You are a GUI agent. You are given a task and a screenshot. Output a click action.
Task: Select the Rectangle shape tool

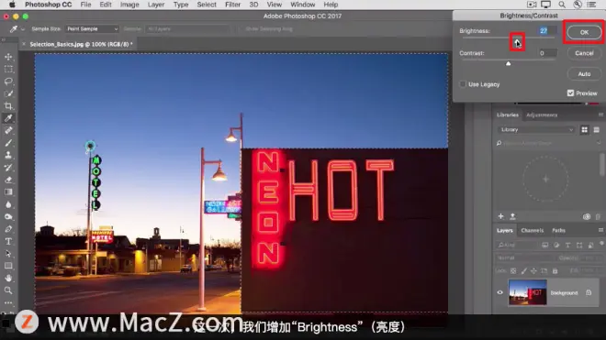coord(8,266)
